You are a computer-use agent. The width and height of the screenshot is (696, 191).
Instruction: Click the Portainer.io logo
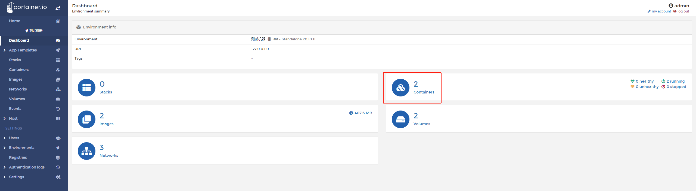[27, 7]
